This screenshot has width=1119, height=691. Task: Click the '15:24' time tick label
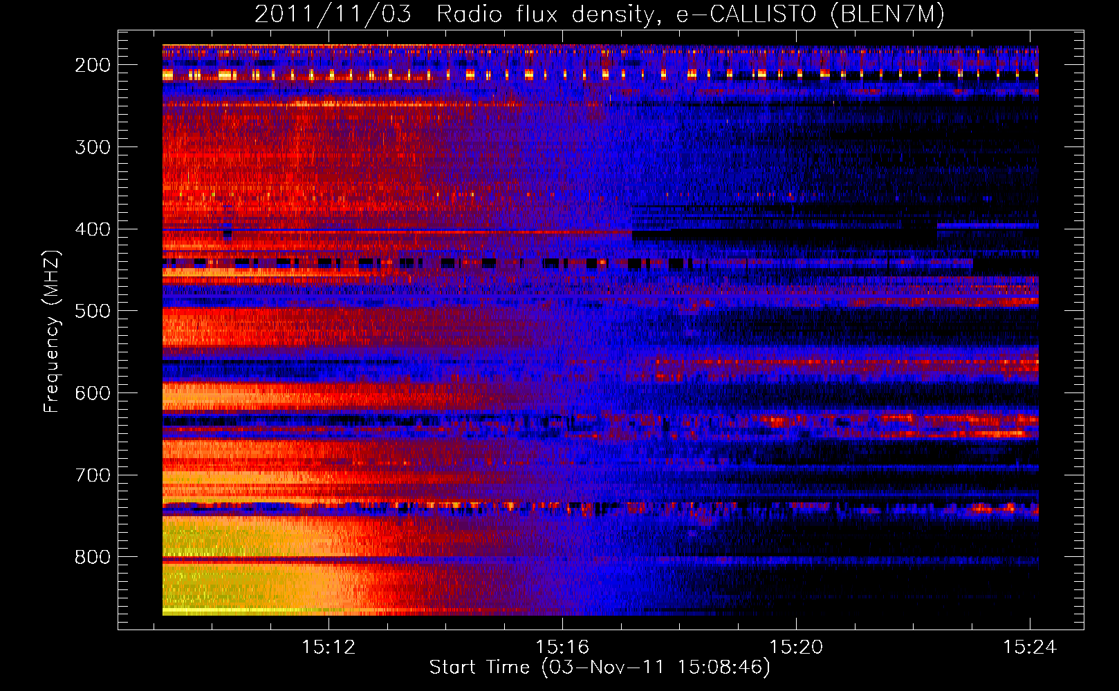click(1030, 647)
